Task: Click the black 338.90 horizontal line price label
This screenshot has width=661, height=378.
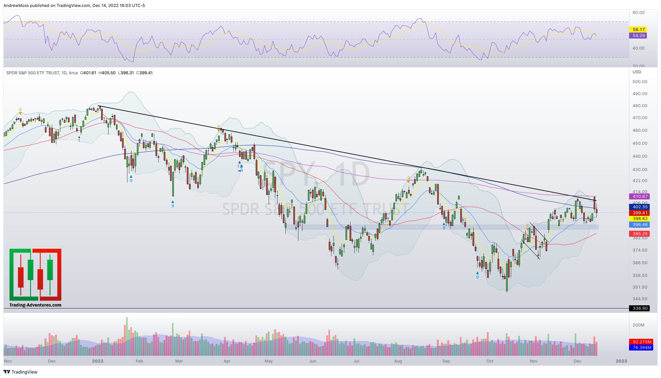Action: coord(640,308)
